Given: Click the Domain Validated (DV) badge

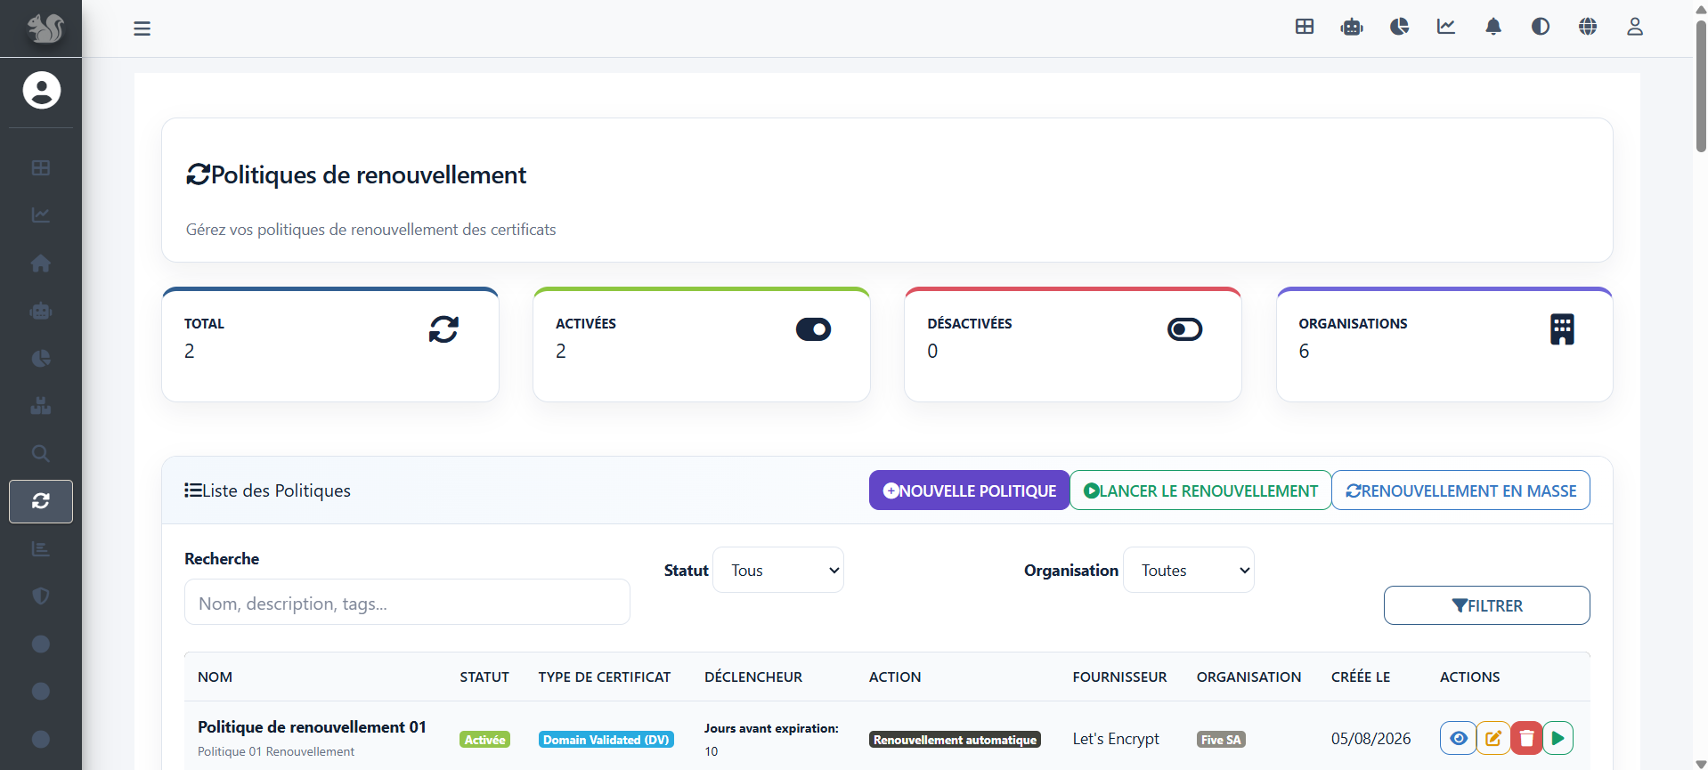Looking at the screenshot, I should pos(606,740).
